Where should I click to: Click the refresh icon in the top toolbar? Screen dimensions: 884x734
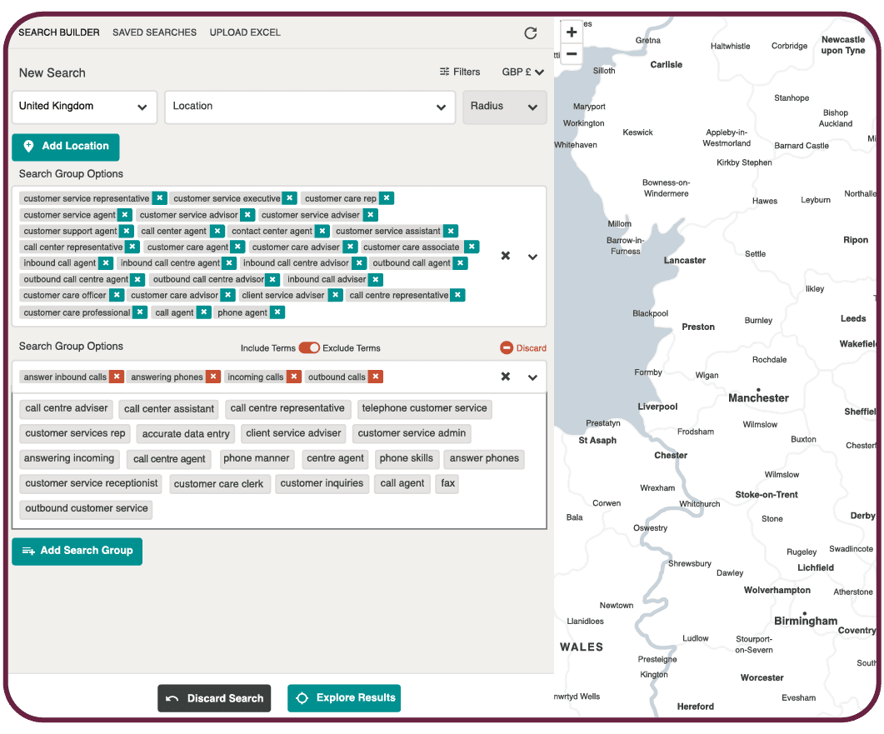531,33
